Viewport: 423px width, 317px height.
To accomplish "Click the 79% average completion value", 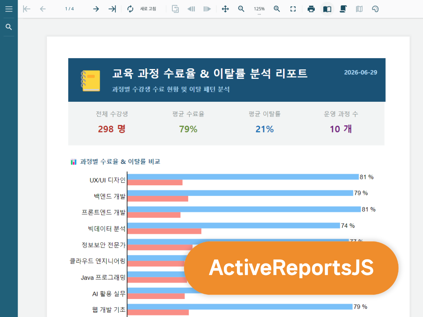I will point(188,129).
